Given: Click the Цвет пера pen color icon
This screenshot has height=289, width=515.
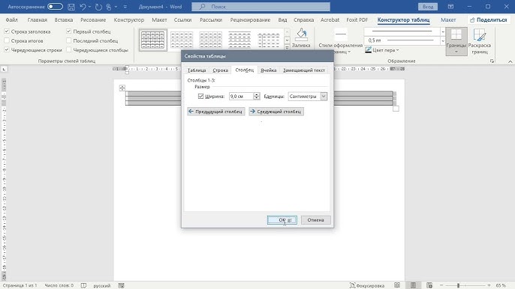Looking at the screenshot, I should pyautogui.click(x=368, y=50).
